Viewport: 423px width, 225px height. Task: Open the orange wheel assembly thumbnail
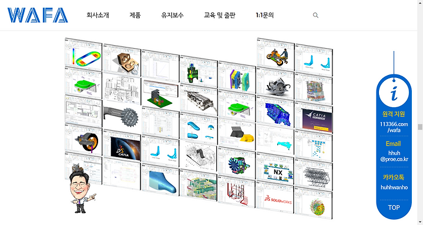click(x=83, y=139)
